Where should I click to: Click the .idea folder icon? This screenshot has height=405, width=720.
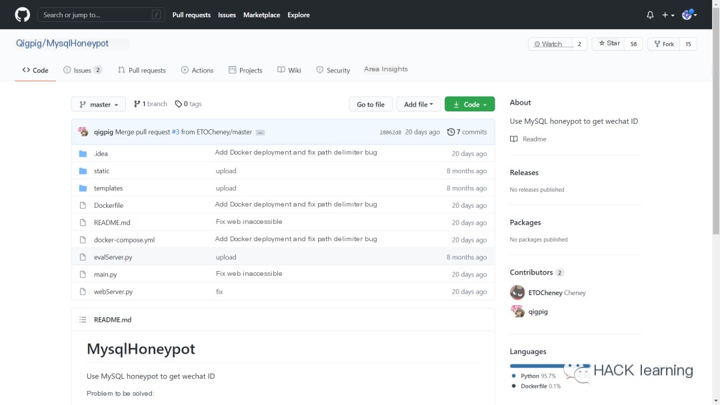coord(83,154)
